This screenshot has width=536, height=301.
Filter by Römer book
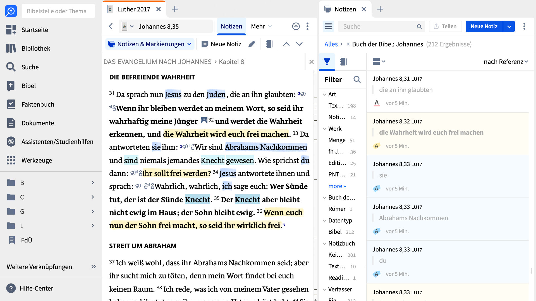pyautogui.click(x=340, y=209)
